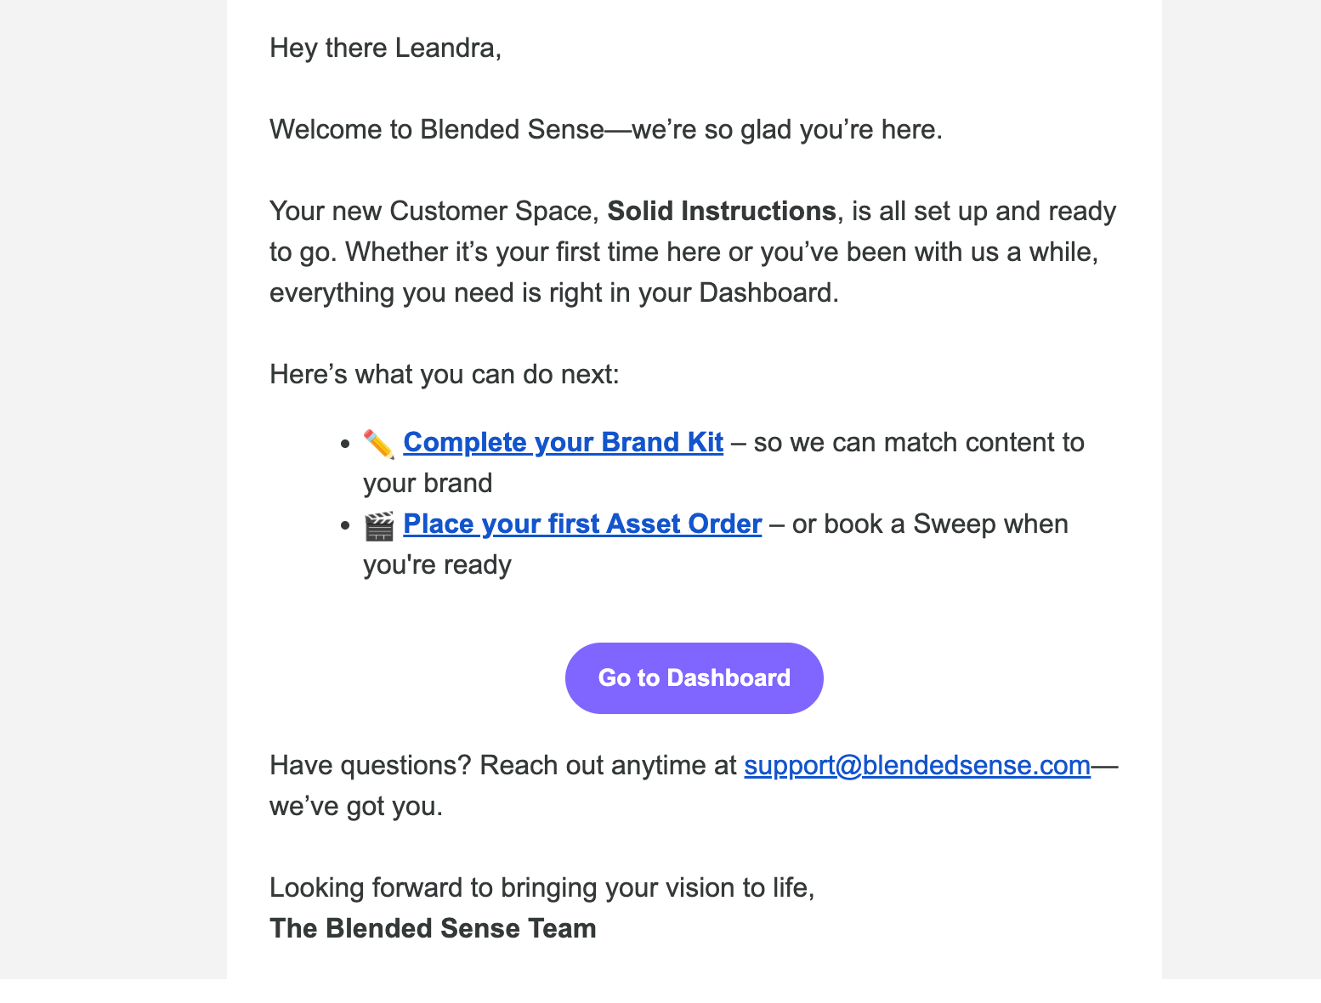The width and height of the screenshot is (1321, 1003).
Task: Click the support@blendedsense.com email link
Action: 916,766
